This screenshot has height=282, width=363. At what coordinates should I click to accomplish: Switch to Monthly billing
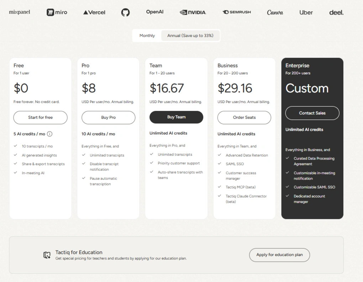point(147,35)
